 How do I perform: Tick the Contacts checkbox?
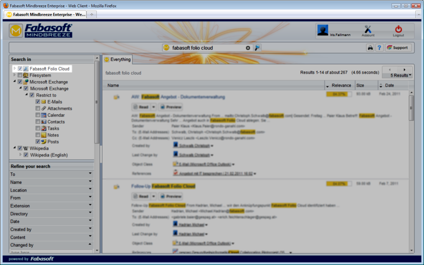click(38, 122)
